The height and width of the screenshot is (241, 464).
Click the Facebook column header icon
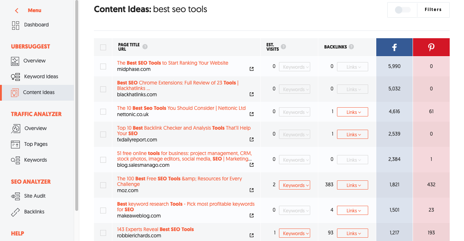[394, 47]
